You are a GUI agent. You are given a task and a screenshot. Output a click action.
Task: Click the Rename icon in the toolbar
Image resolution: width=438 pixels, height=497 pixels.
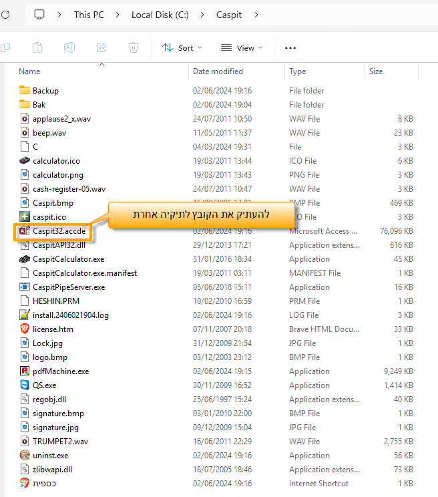pyautogui.click(x=69, y=47)
